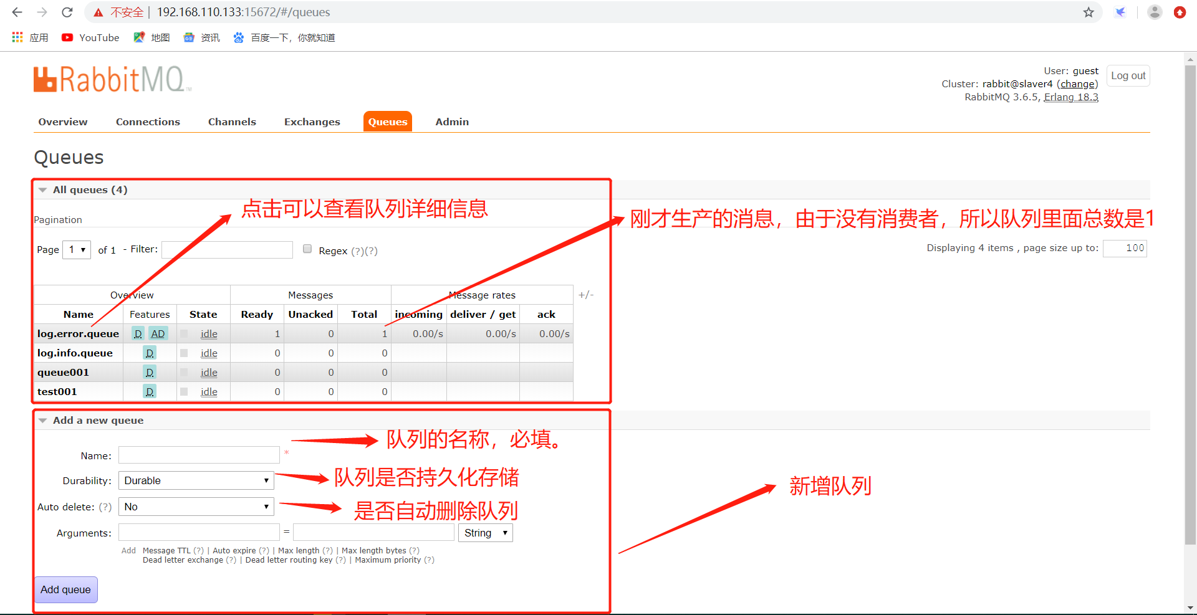This screenshot has width=1197, height=615.
Task: Click the Log out button
Action: click(1128, 76)
